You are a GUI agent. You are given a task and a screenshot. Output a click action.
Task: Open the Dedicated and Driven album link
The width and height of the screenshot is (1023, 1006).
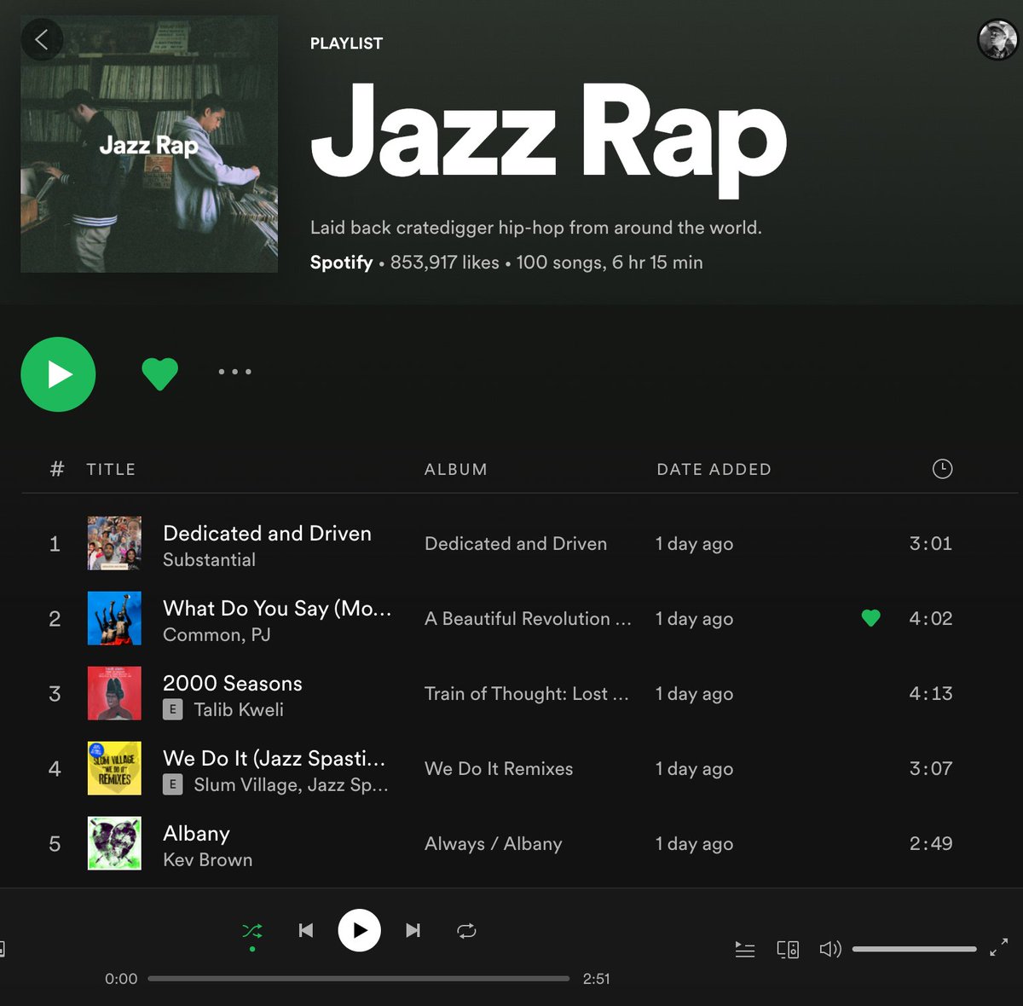[516, 543]
